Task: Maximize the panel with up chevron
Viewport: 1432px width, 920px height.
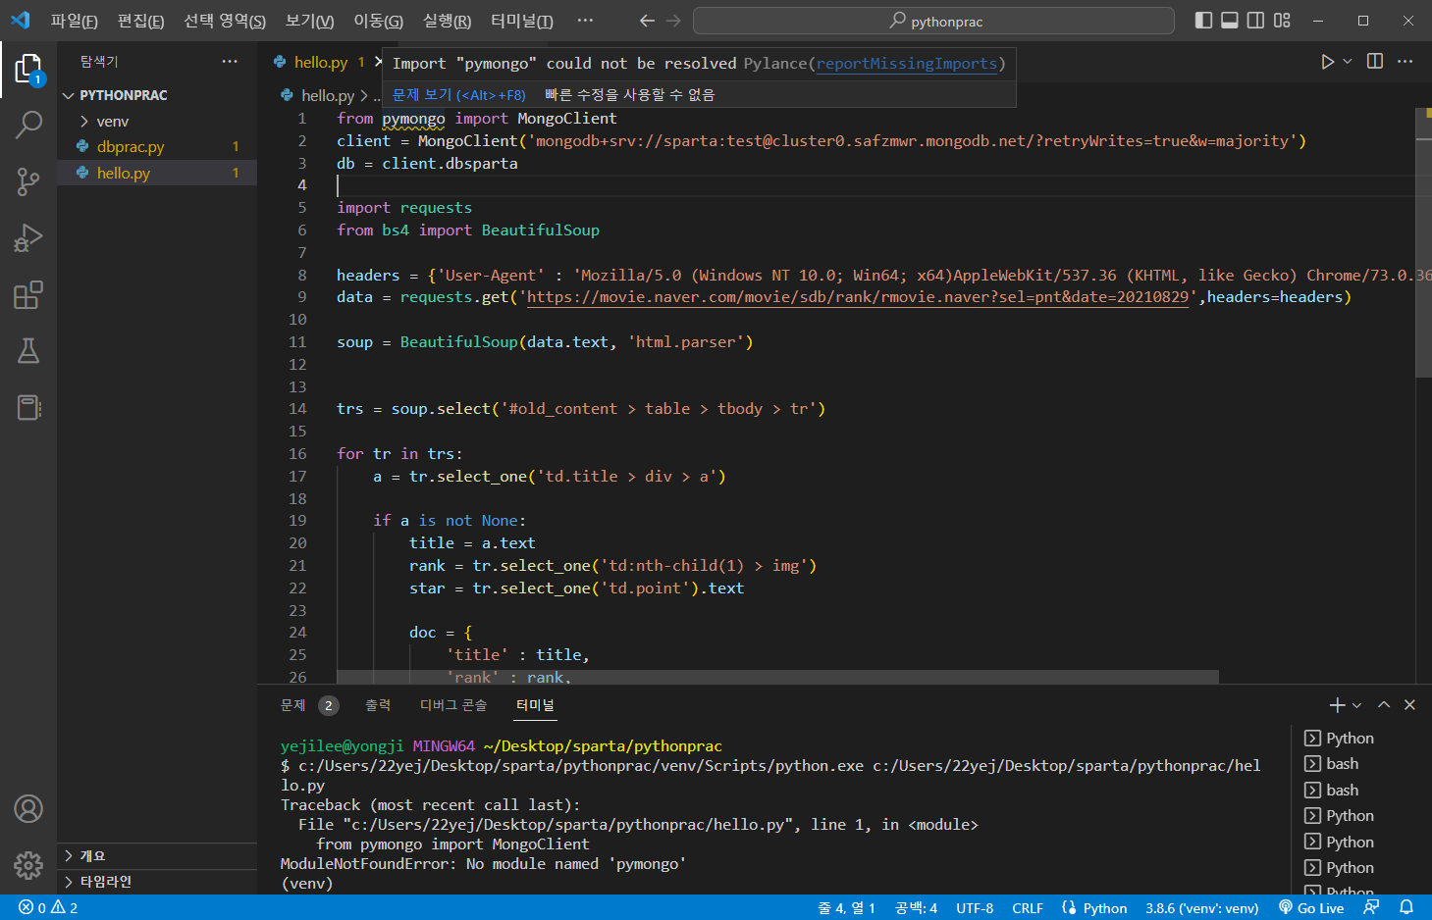Action: coord(1384,705)
